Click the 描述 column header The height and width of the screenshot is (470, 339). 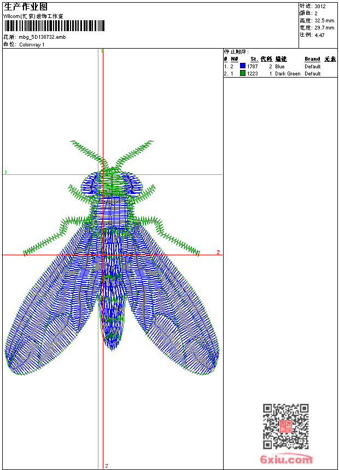coord(280,59)
